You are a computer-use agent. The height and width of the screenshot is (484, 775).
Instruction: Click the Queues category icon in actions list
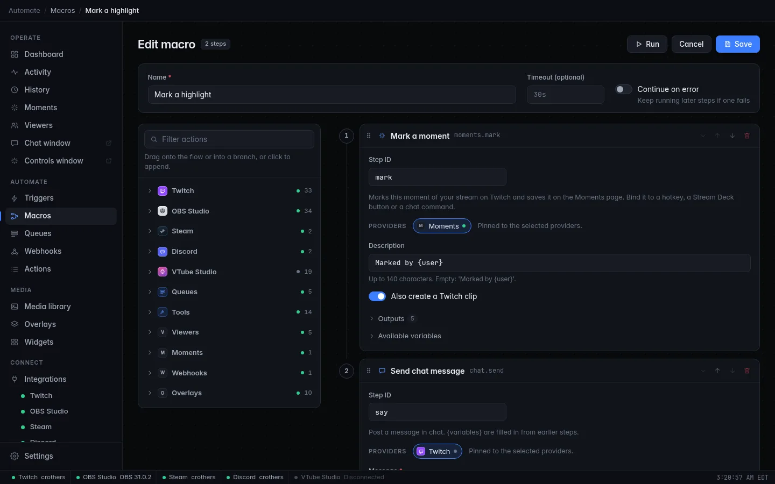coord(163,292)
